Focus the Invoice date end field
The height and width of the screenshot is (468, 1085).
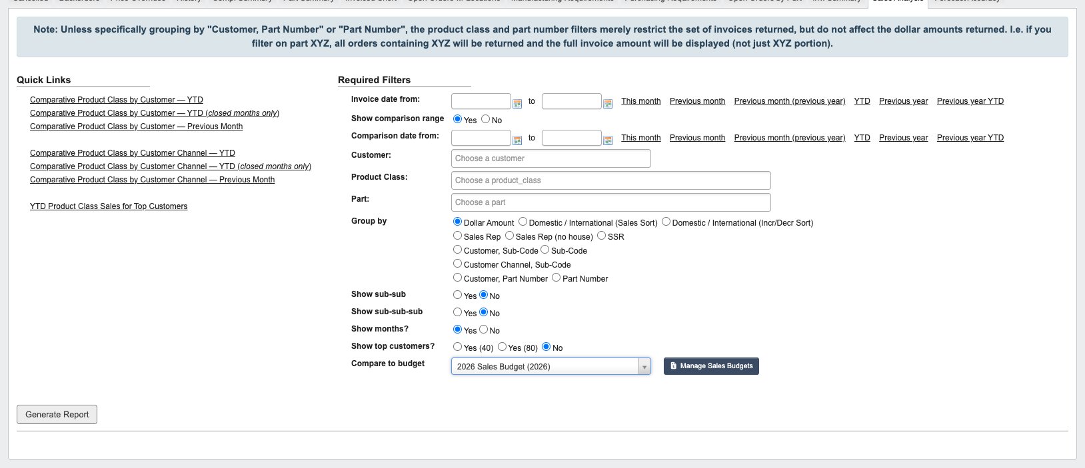coord(572,101)
